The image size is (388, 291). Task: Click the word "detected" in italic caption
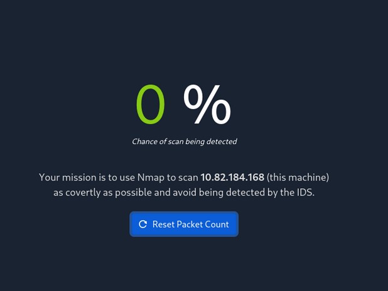click(x=222, y=142)
